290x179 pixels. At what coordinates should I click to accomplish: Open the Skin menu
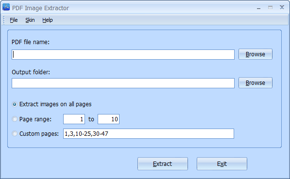pyautogui.click(x=30, y=20)
